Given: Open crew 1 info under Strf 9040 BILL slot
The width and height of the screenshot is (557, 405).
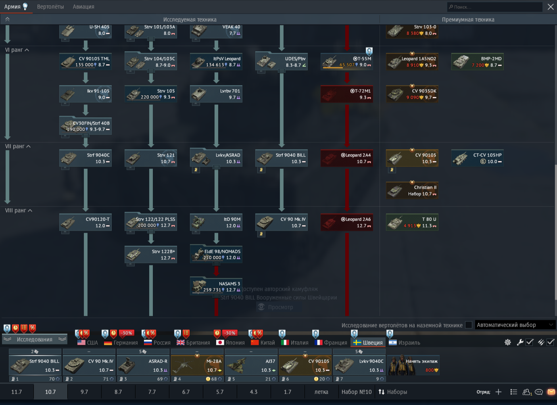Looking at the screenshot, I should (35, 379).
